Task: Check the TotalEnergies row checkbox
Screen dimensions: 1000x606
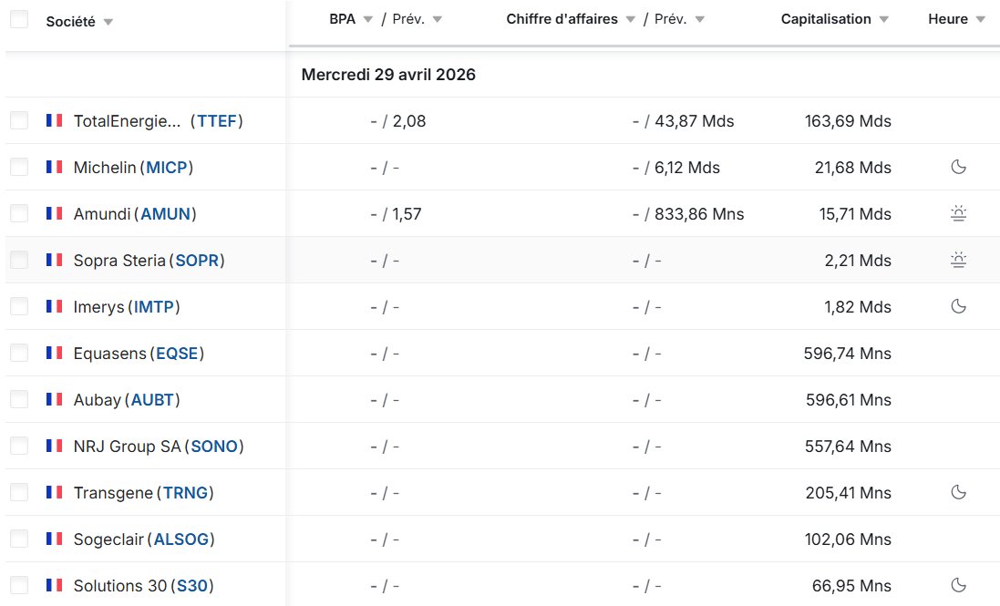Action: [x=19, y=120]
